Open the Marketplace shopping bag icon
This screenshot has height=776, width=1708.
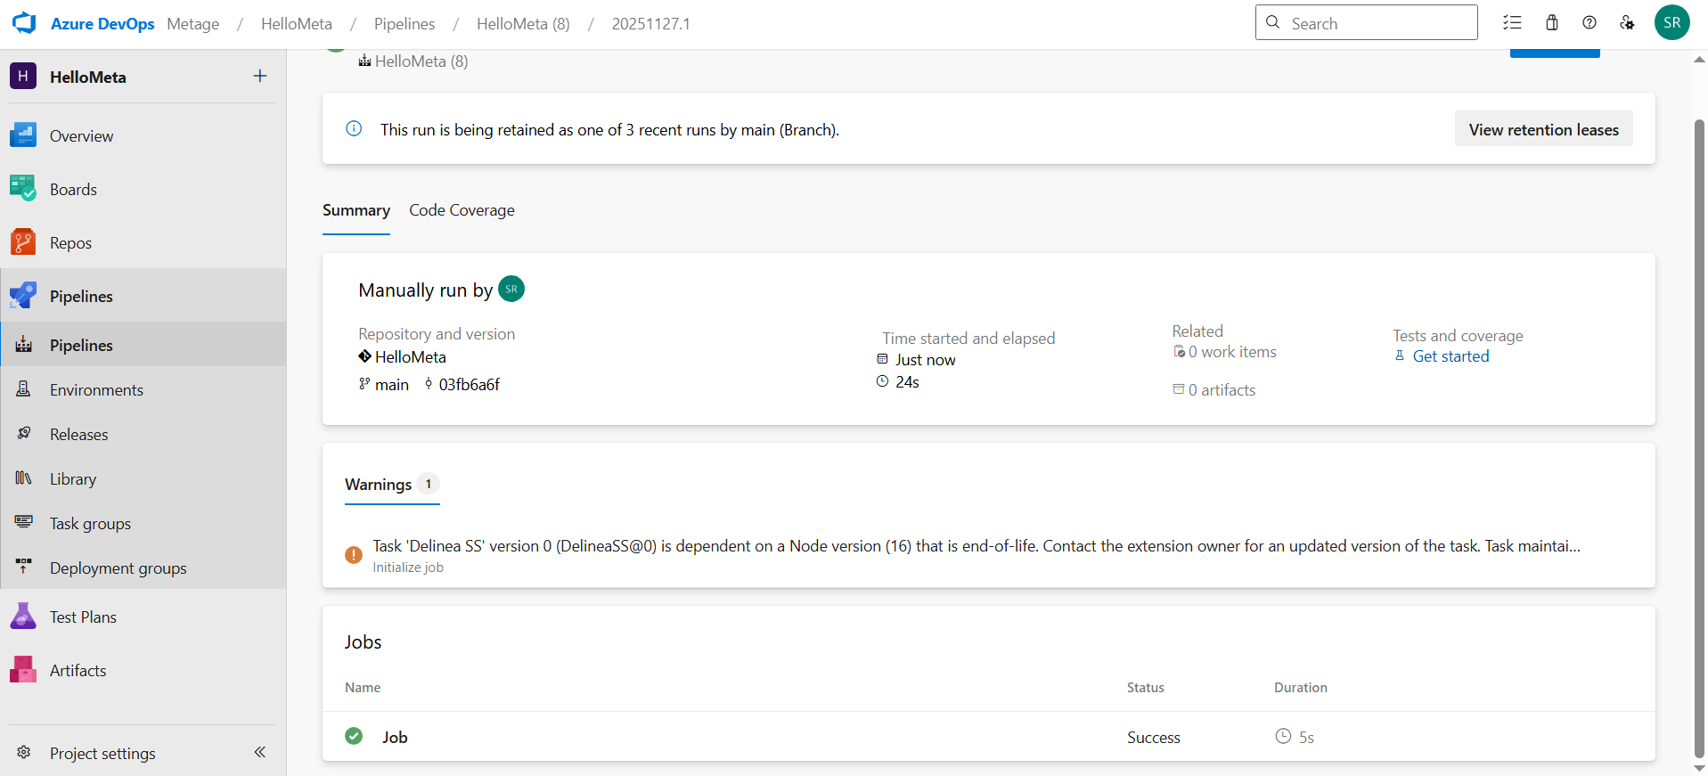click(1551, 23)
